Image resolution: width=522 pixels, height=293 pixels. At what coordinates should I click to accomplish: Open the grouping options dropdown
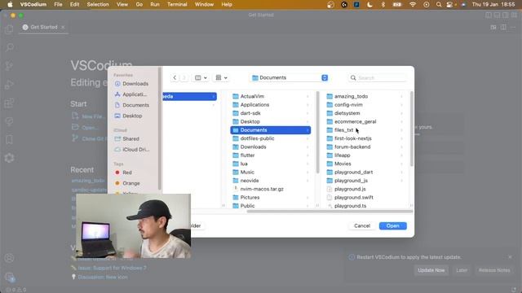point(221,78)
